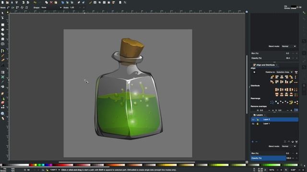The width and height of the screenshot is (307, 172).
Task: Open upper Blend mode dropdown near Blur
Action: [x=289, y=46]
